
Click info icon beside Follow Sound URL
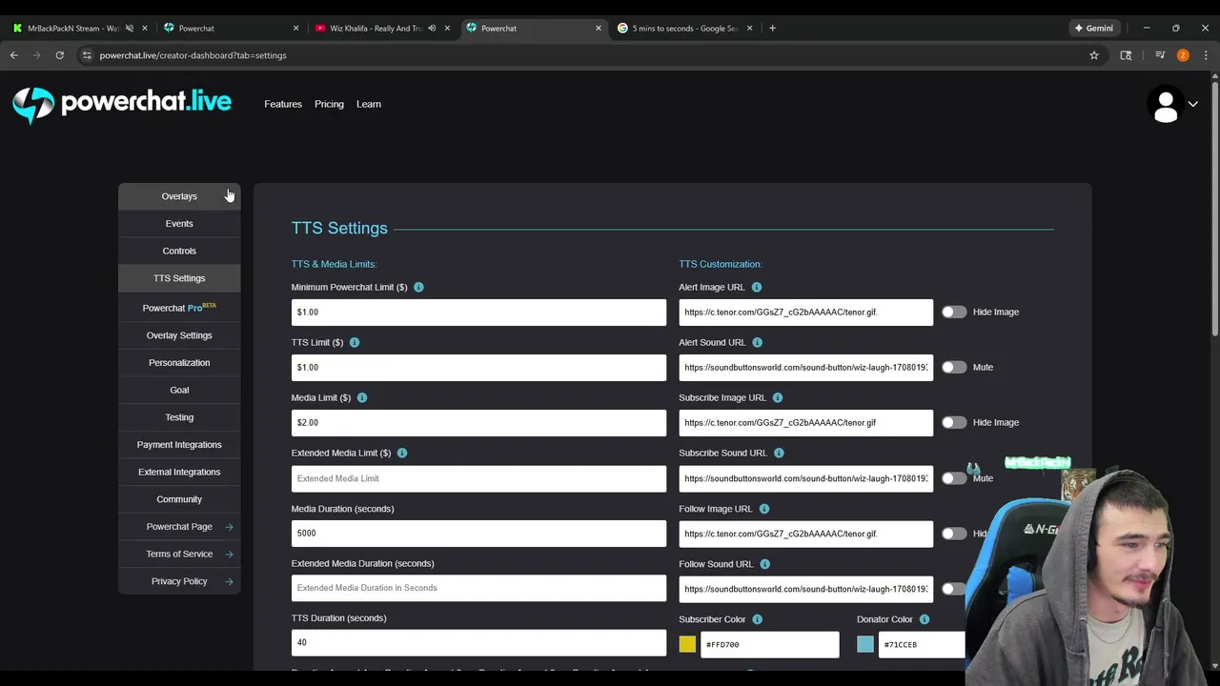pos(765,564)
